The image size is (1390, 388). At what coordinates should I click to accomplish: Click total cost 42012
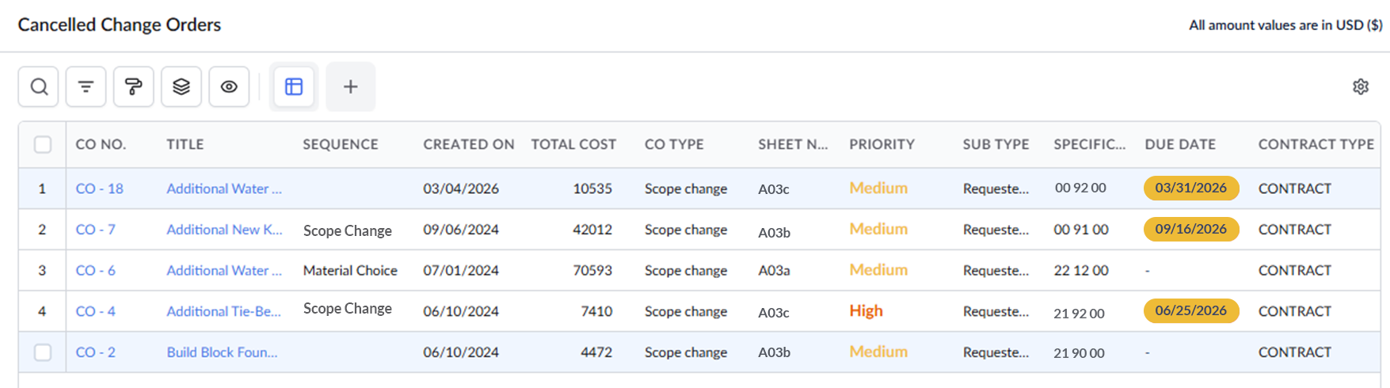point(592,230)
